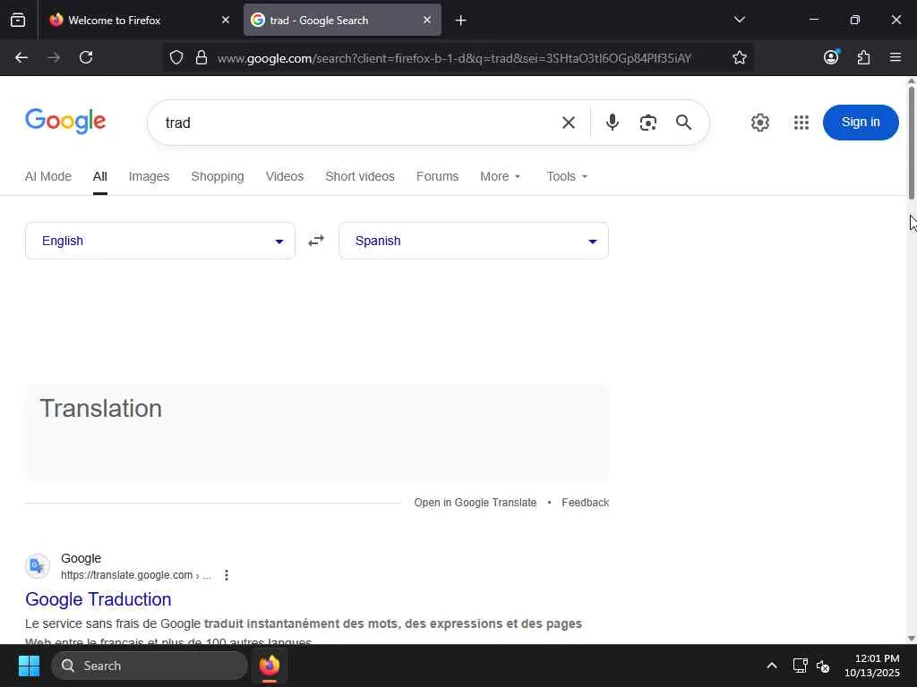Close the Welcome to Firefox tab
This screenshot has height=687, width=917.
point(226,20)
